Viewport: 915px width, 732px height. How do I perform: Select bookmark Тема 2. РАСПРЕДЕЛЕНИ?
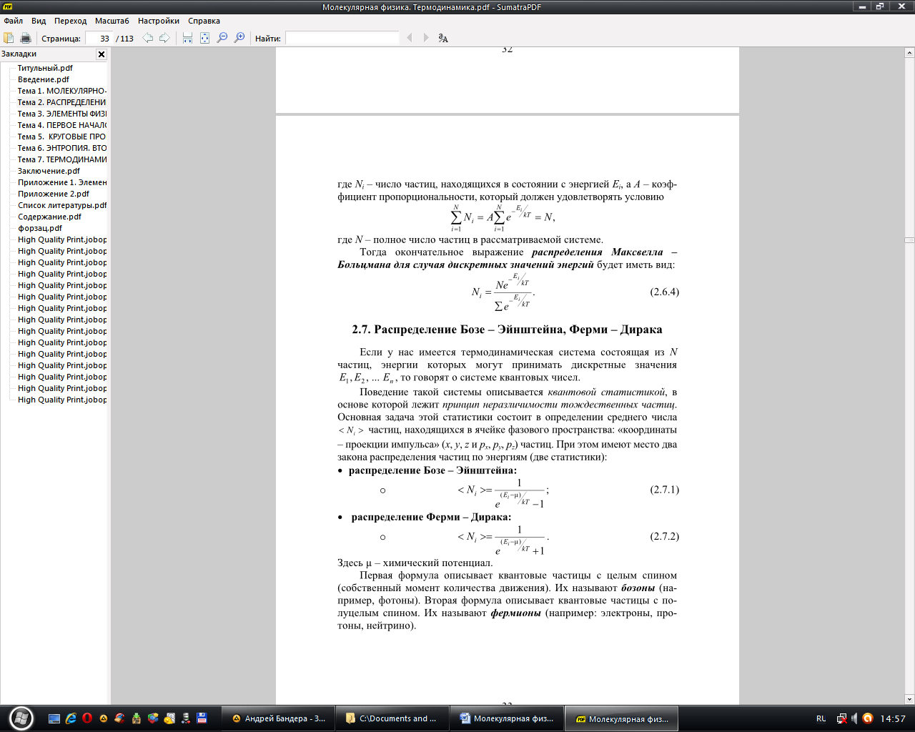(61, 102)
